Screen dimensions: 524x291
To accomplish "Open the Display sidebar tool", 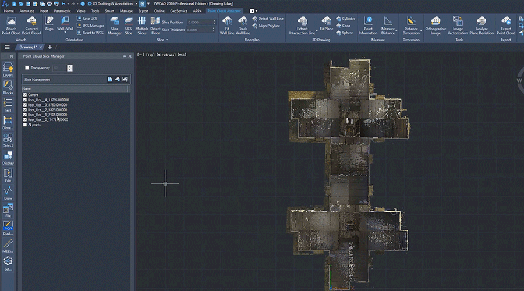I will 8,158.
